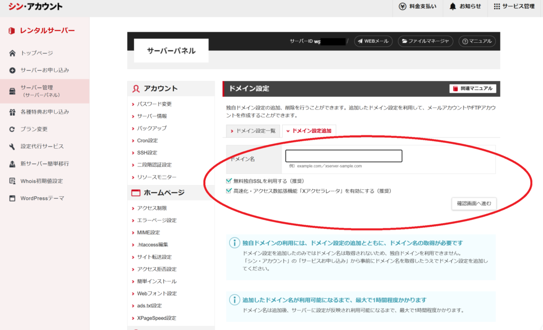Click the gift icon for 各種特典お申し込み
The height and width of the screenshot is (330, 543).
coord(12,112)
